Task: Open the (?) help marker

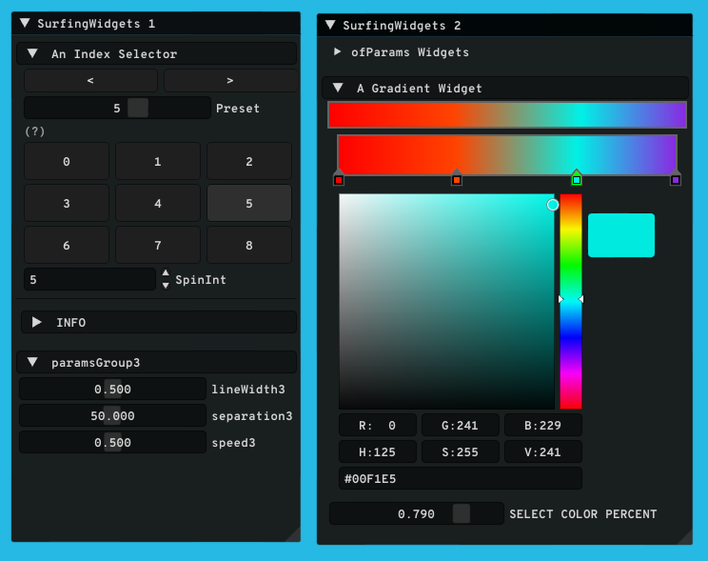Action: pyautogui.click(x=35, y=131)
